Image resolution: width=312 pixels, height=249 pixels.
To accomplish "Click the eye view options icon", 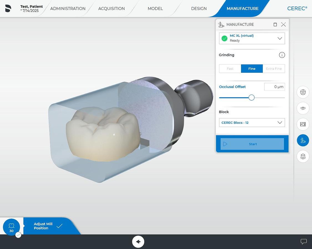I will 303,108.
